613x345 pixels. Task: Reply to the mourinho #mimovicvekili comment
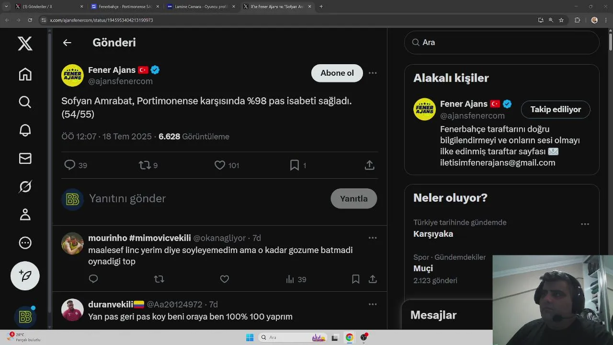click(x=93, y=279)
